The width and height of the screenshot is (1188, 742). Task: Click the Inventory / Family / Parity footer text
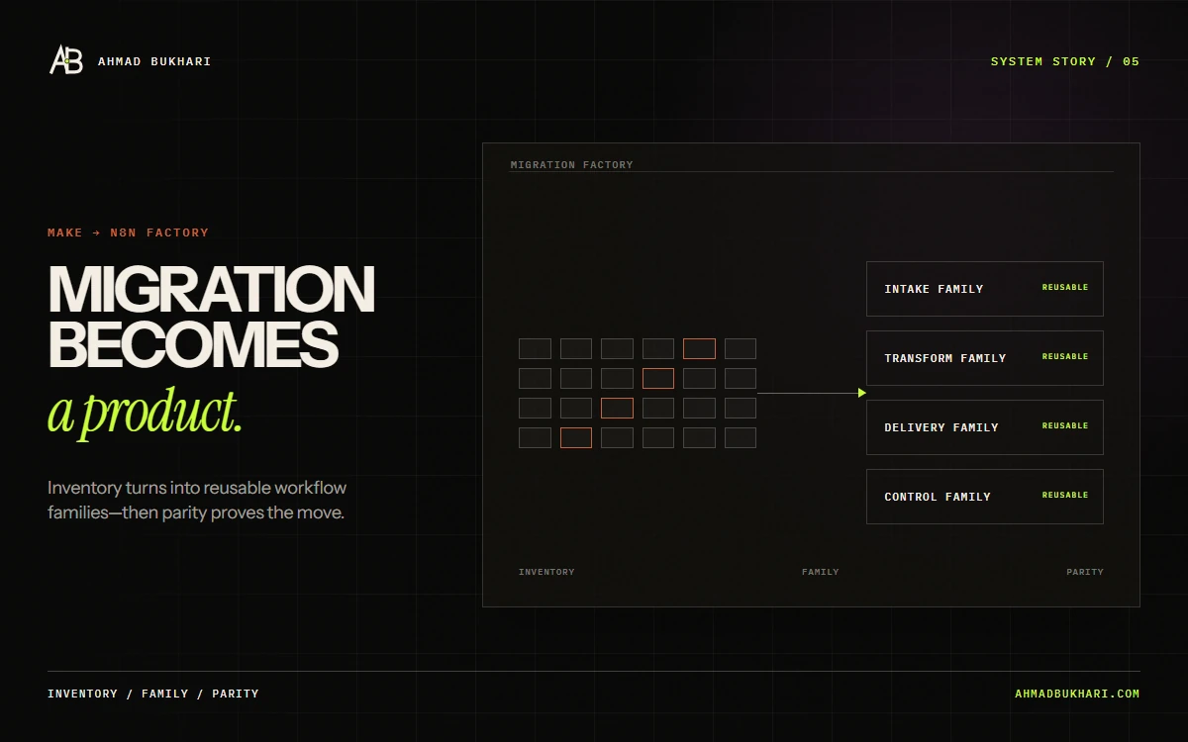(x=153, y=694)
